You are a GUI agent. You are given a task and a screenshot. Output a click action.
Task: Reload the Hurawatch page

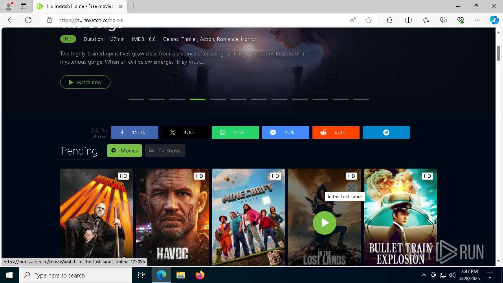click(x=28, y=20)
